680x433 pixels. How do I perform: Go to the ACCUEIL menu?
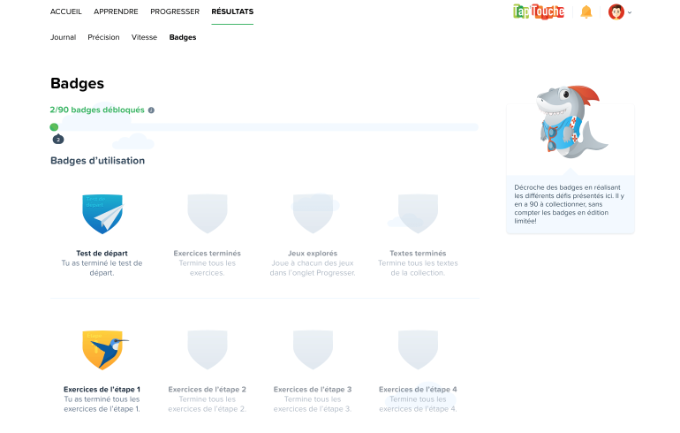pos(66,11)
